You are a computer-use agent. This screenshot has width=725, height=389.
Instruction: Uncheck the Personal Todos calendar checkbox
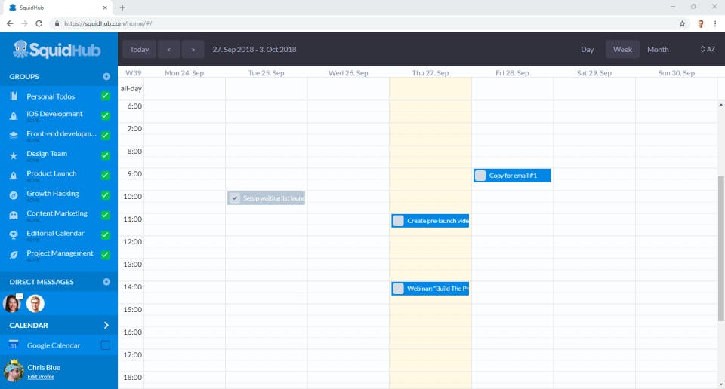pos(106,96)
